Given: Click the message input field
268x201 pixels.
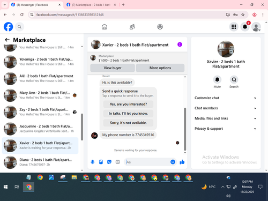Looking at the screenshot, I should pos(147,162).
